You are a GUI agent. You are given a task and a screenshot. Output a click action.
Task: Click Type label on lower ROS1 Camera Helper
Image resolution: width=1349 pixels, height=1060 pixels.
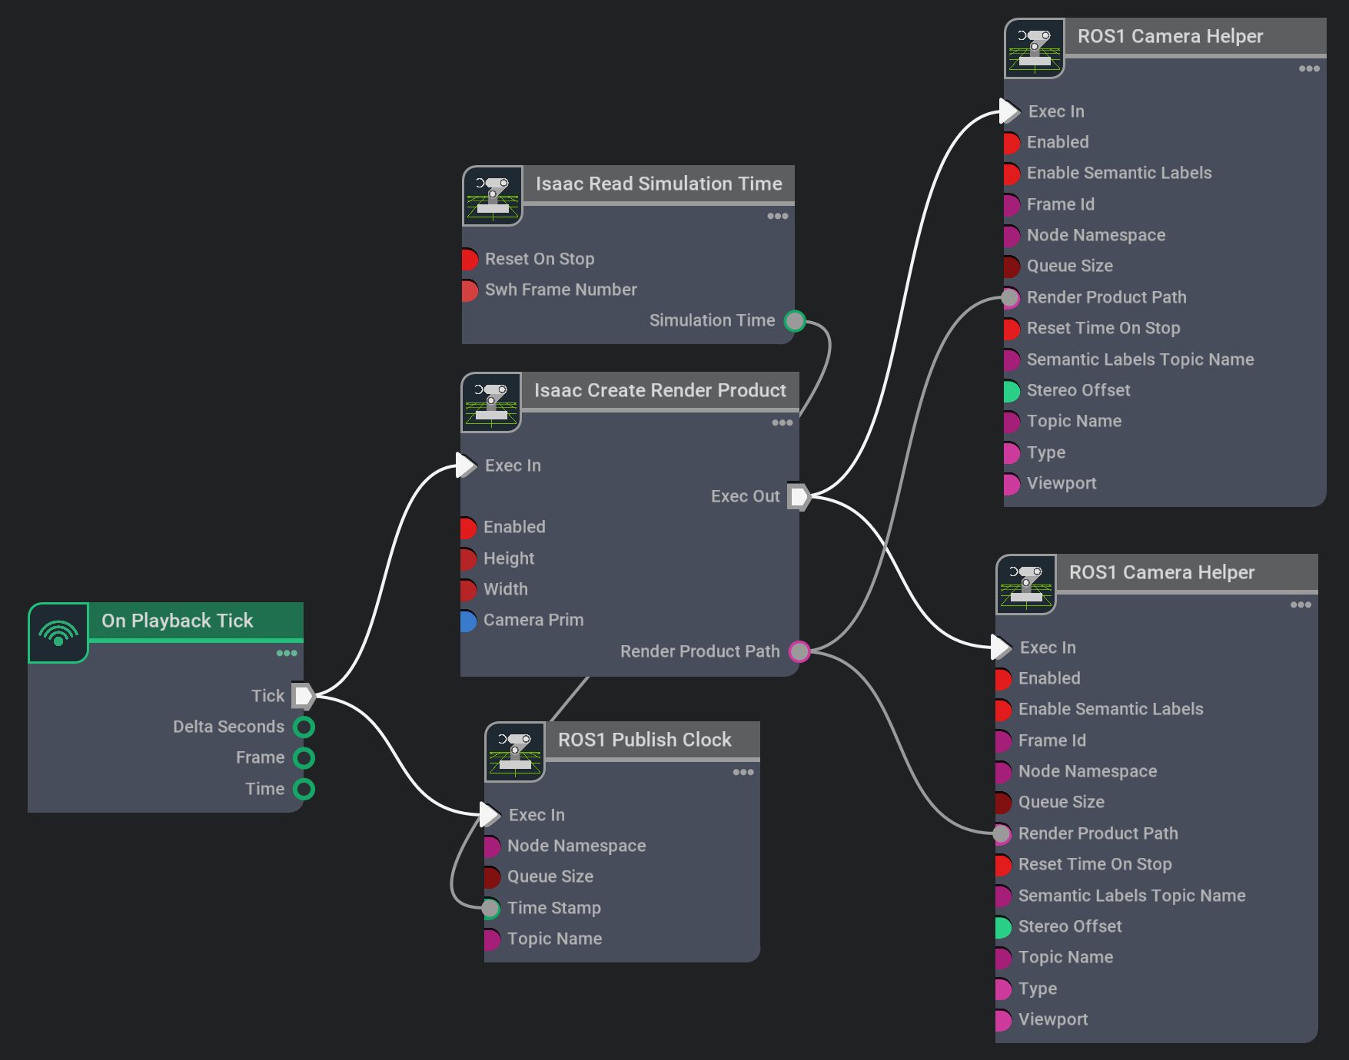click(x=1037, y=989)
